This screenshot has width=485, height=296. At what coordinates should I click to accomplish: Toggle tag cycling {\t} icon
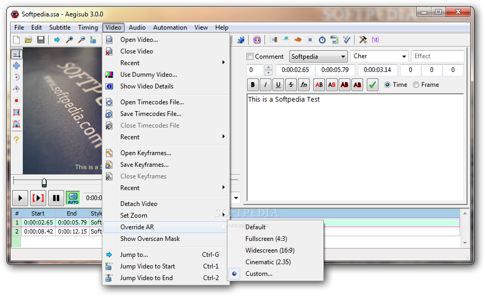(375, 40)
